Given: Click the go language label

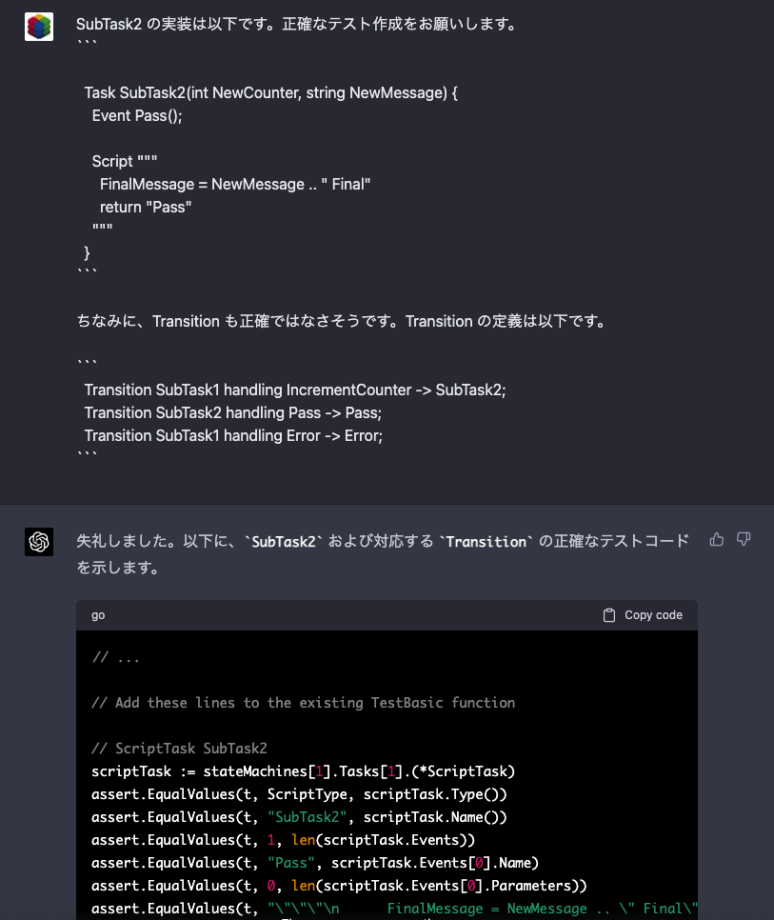Looking at the screenshot, I should coord(98,615).
